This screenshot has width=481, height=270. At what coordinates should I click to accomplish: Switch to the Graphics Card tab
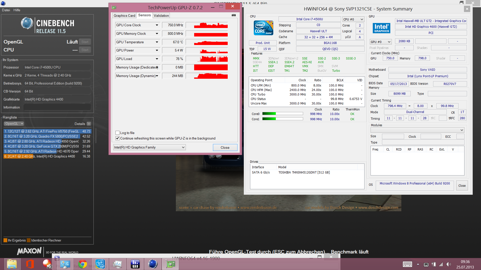pos(124,15)
